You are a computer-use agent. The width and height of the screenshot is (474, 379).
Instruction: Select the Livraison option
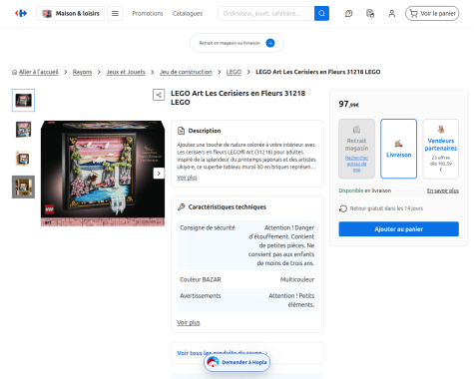[398, 149]
